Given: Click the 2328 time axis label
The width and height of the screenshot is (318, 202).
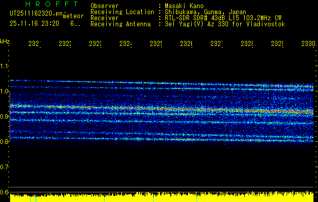Looking at the screenshot, I should [247, 44].
